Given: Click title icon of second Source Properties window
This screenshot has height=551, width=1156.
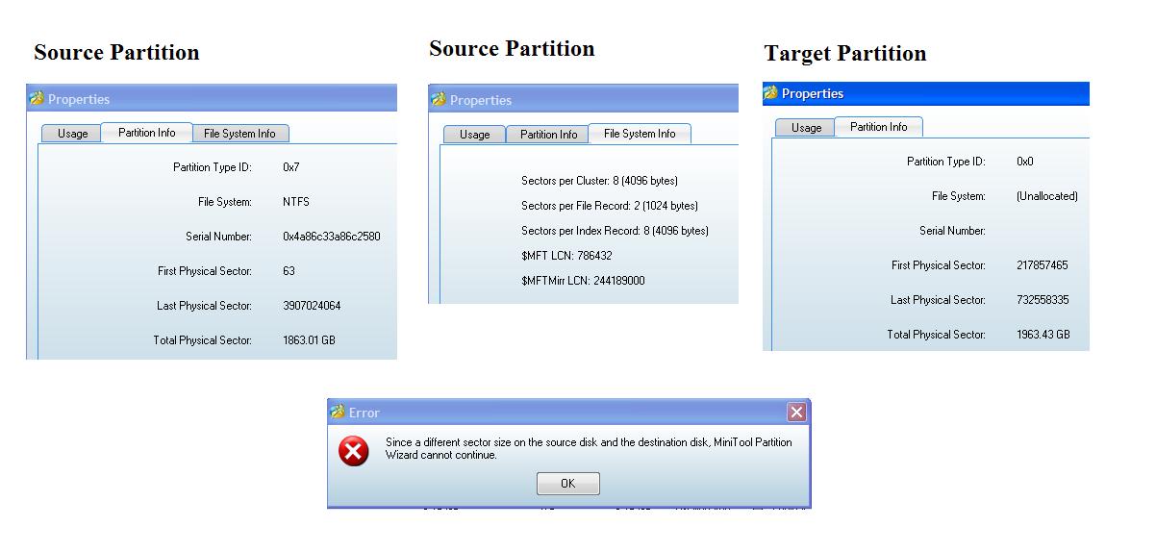Looking at the screenshot, I should (439, 100).
